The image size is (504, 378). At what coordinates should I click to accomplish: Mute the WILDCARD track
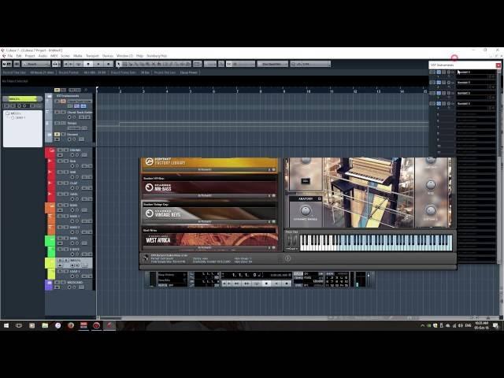point(57,282)
